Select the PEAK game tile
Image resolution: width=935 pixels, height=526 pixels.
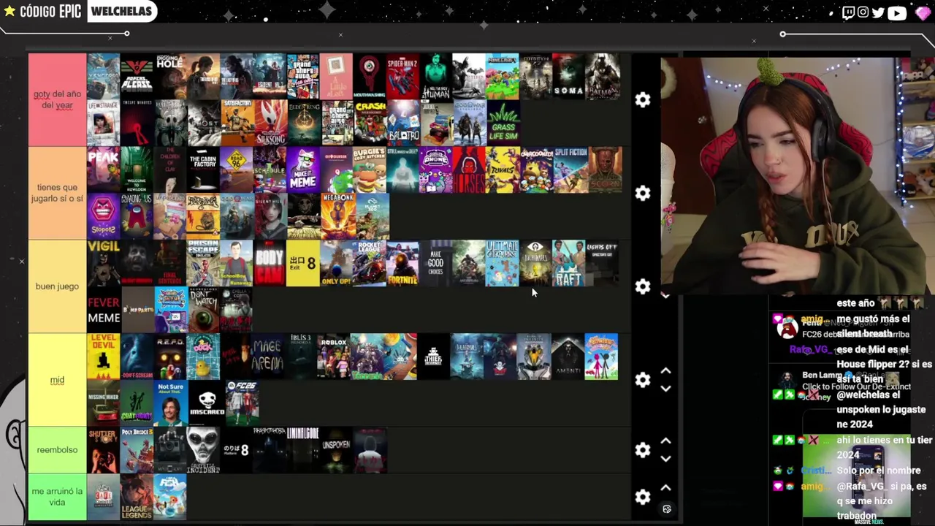point(103,169)
